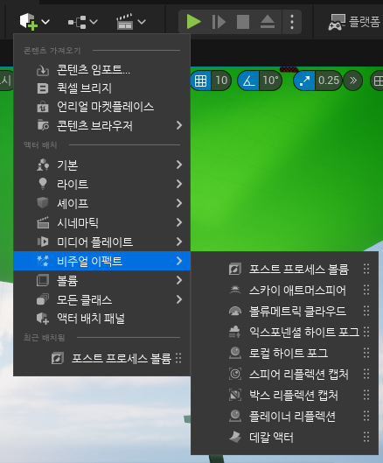Add 스피어 리플렉션 캡처 actor
This screenshot has height=463, width=383.
(284, 374)
